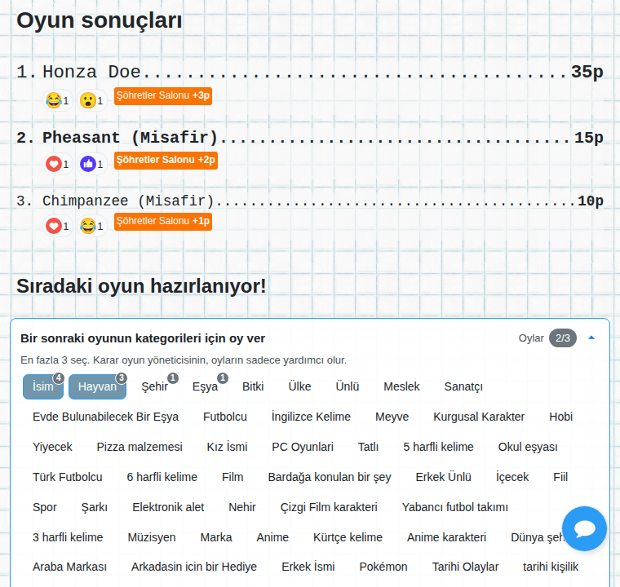
Task: Pick the İçecek category
Action: click(512, 477)
